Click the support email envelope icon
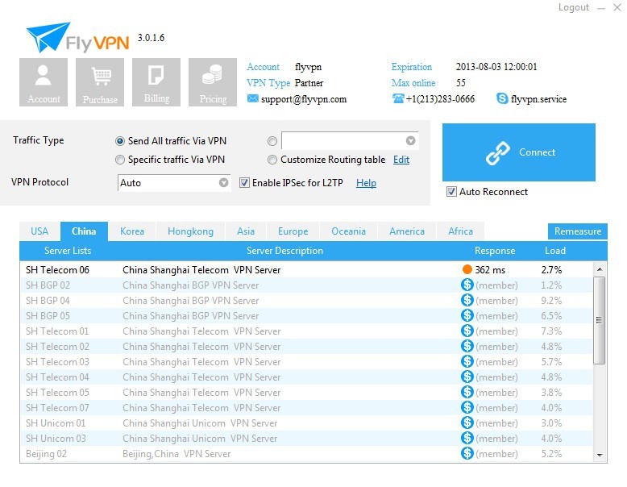 click(252, 98)
